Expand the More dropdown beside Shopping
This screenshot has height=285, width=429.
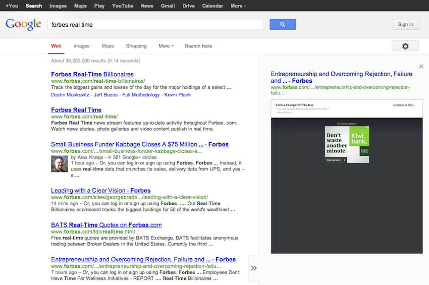tap(166, 46)
